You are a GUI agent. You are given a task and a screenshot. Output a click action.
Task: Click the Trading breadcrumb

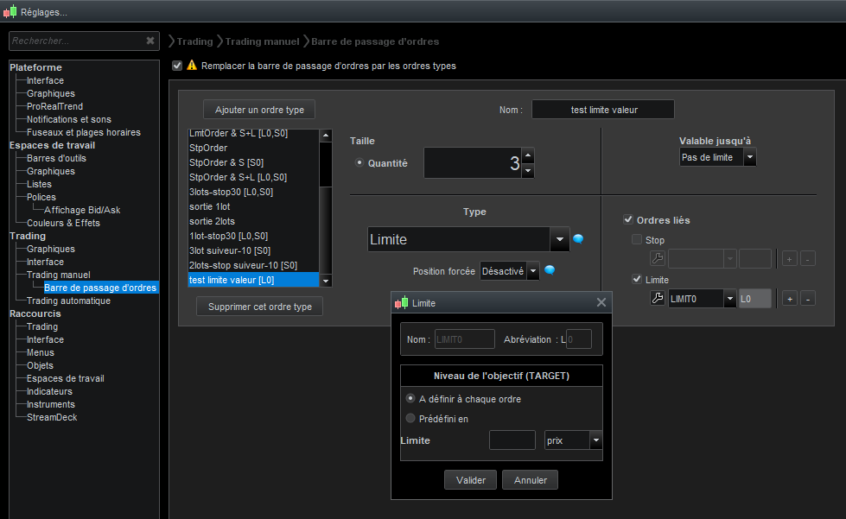[194, 41]
